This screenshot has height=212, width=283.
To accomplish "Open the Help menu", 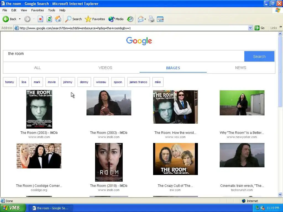I will (x=62, y=10).
